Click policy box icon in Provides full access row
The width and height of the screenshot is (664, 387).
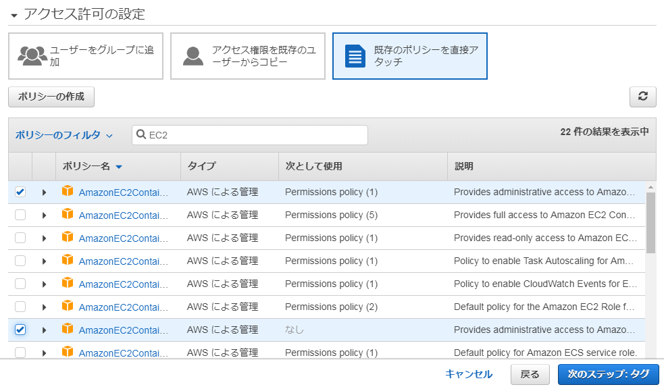pyautogui.click(x=68, y=214)
